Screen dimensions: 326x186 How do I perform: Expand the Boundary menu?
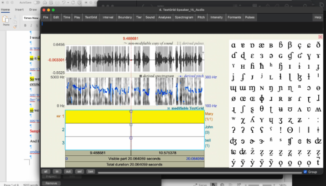(124, 17)
